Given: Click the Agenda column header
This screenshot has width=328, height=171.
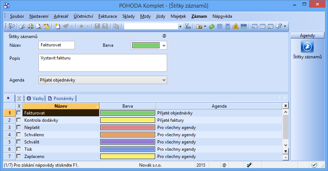Looking at the screenshot, I should tap(219, 106).
